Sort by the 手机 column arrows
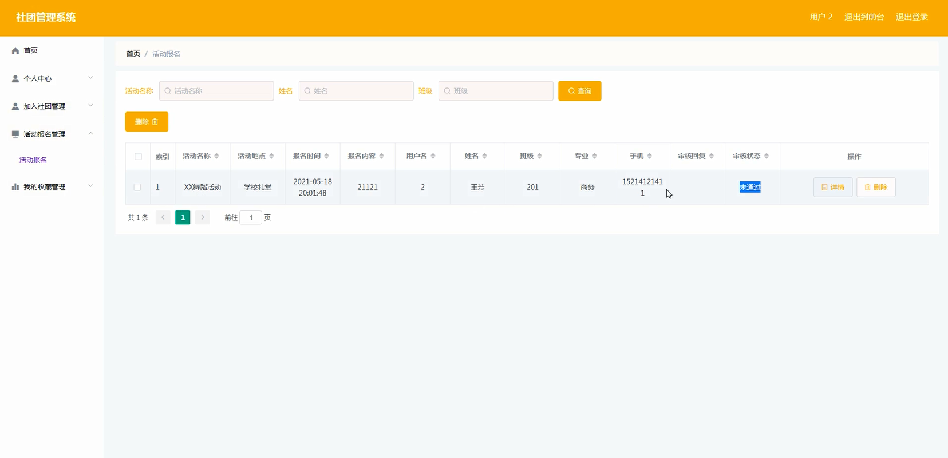Screen dimensions: 948x458 [649, 156]
